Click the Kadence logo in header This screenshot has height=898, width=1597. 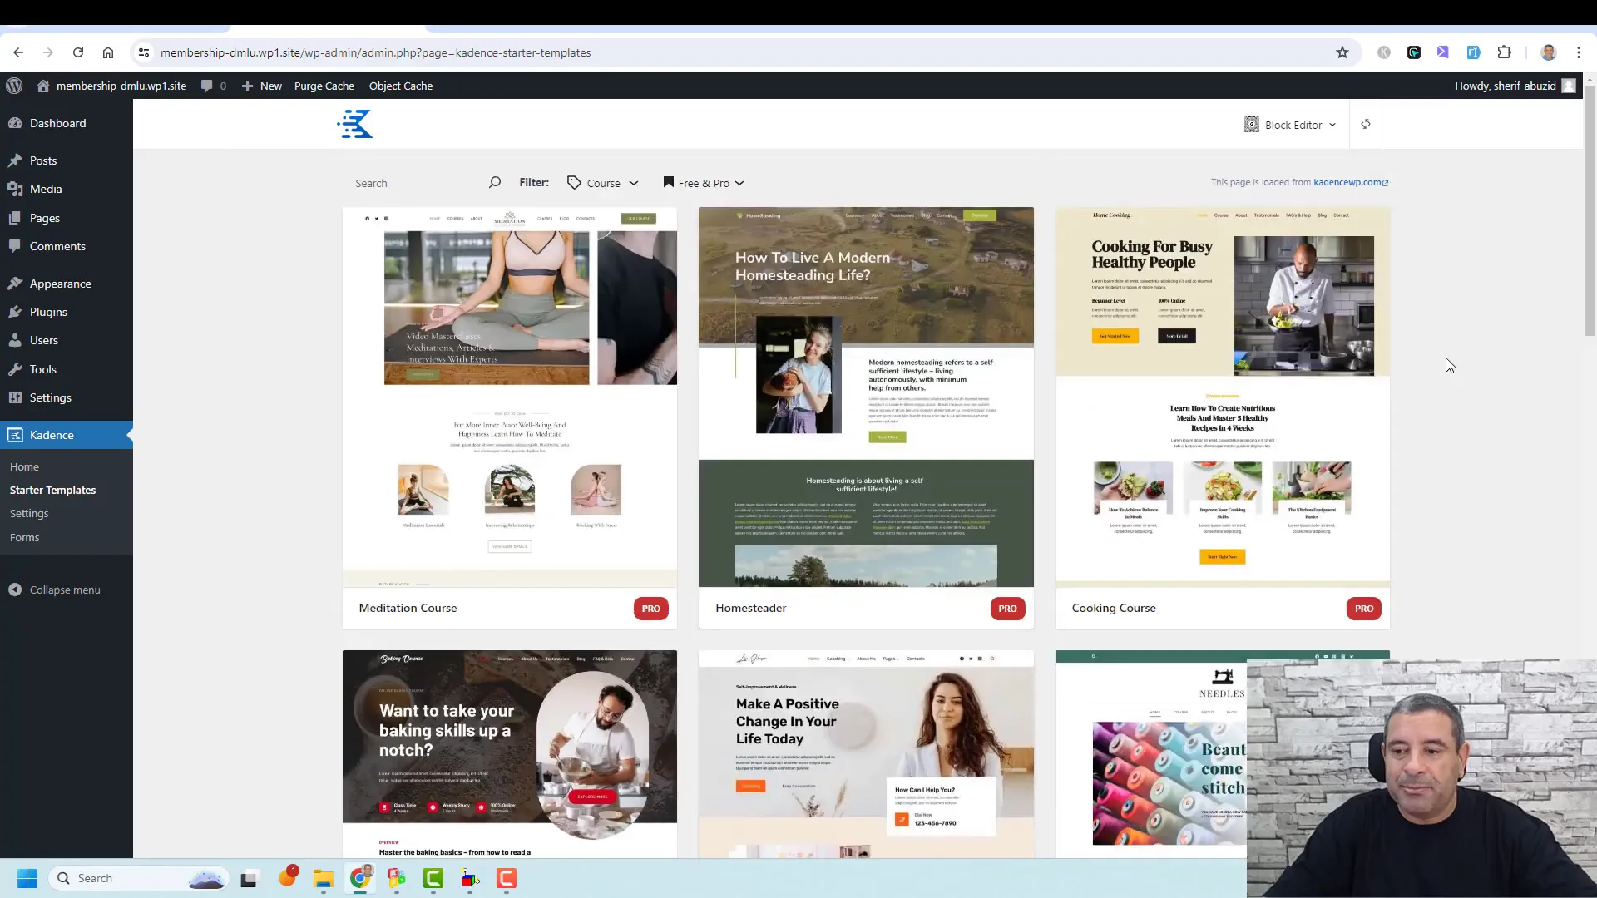click(x=355, y=125)
